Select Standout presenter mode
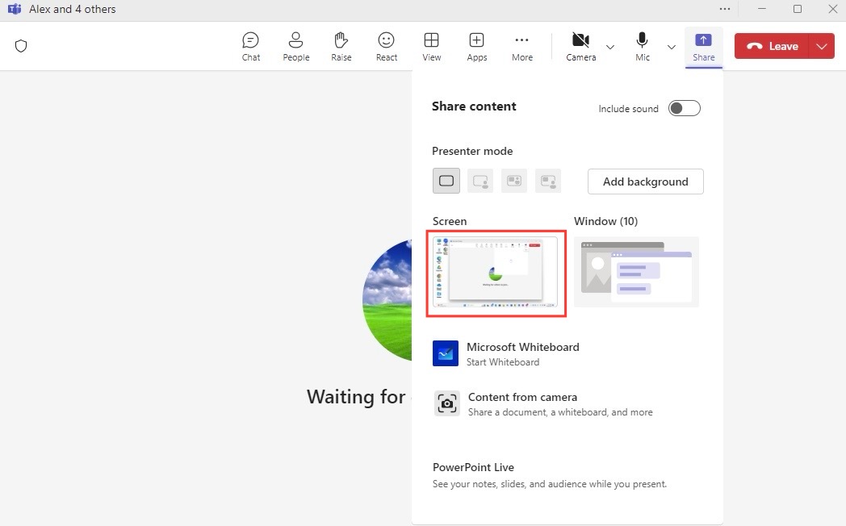 pyautogui.click(x=480, y=181)
